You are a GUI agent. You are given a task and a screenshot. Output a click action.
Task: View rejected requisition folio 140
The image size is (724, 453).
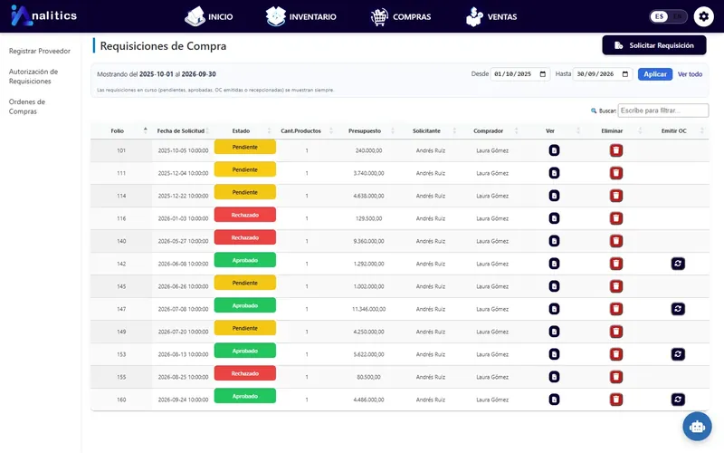point(554,241)
